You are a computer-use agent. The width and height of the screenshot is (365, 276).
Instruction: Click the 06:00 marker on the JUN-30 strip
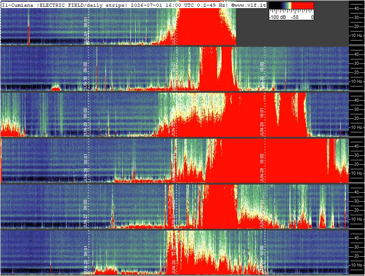tap(86, 67)
